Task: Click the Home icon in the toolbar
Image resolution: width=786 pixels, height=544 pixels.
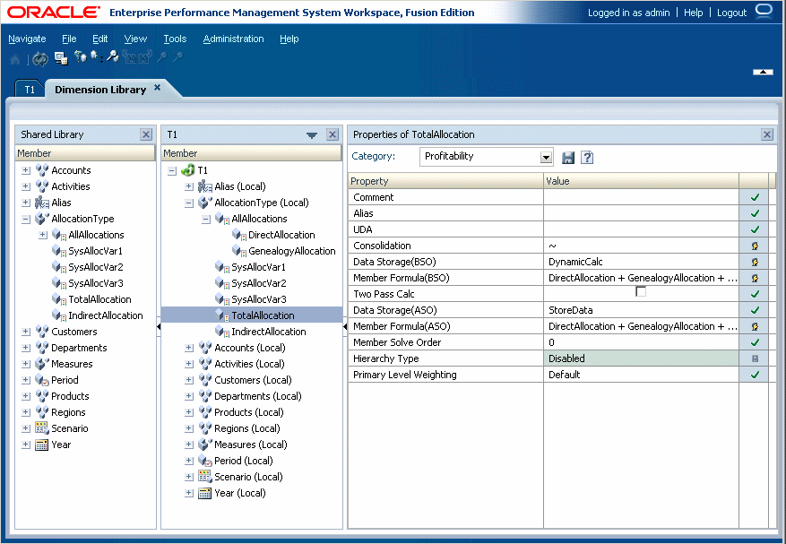Action: pyautogui.click(x=15, y=58)
